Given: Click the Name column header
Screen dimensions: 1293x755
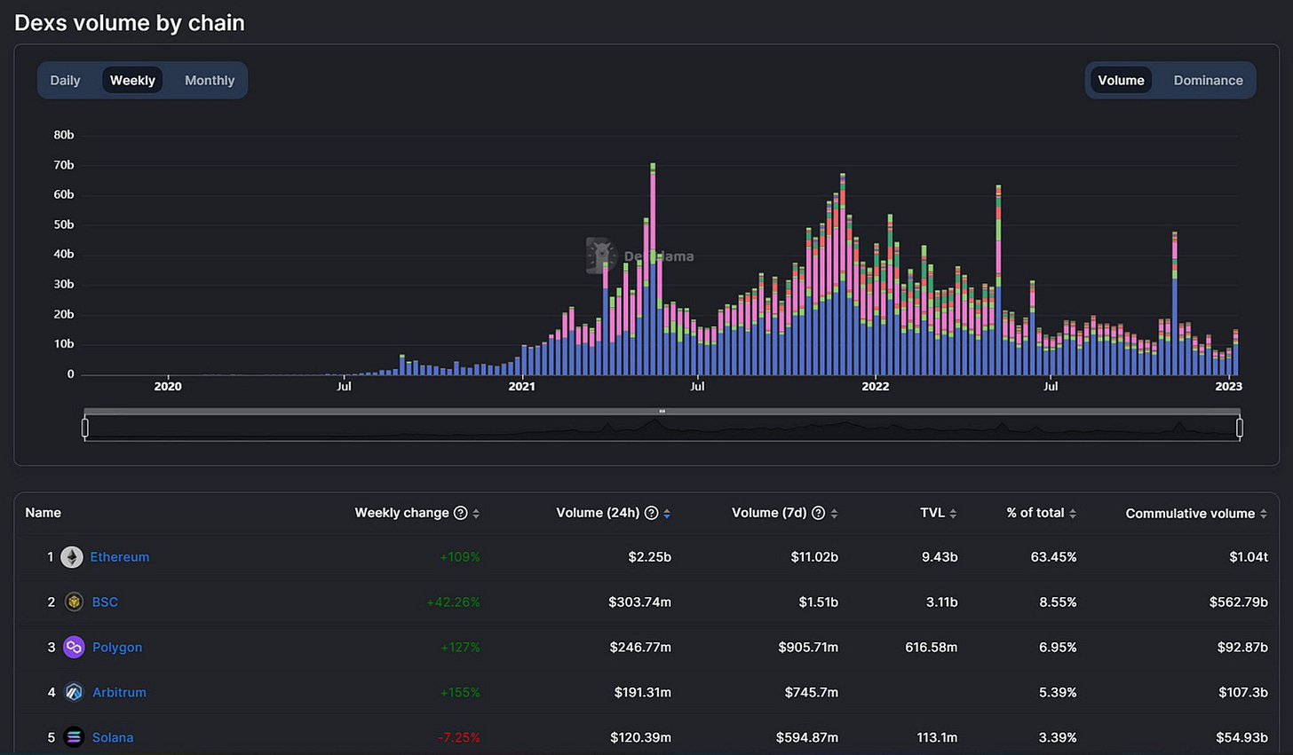Looking at the screenshot, I should click(44, 513).
